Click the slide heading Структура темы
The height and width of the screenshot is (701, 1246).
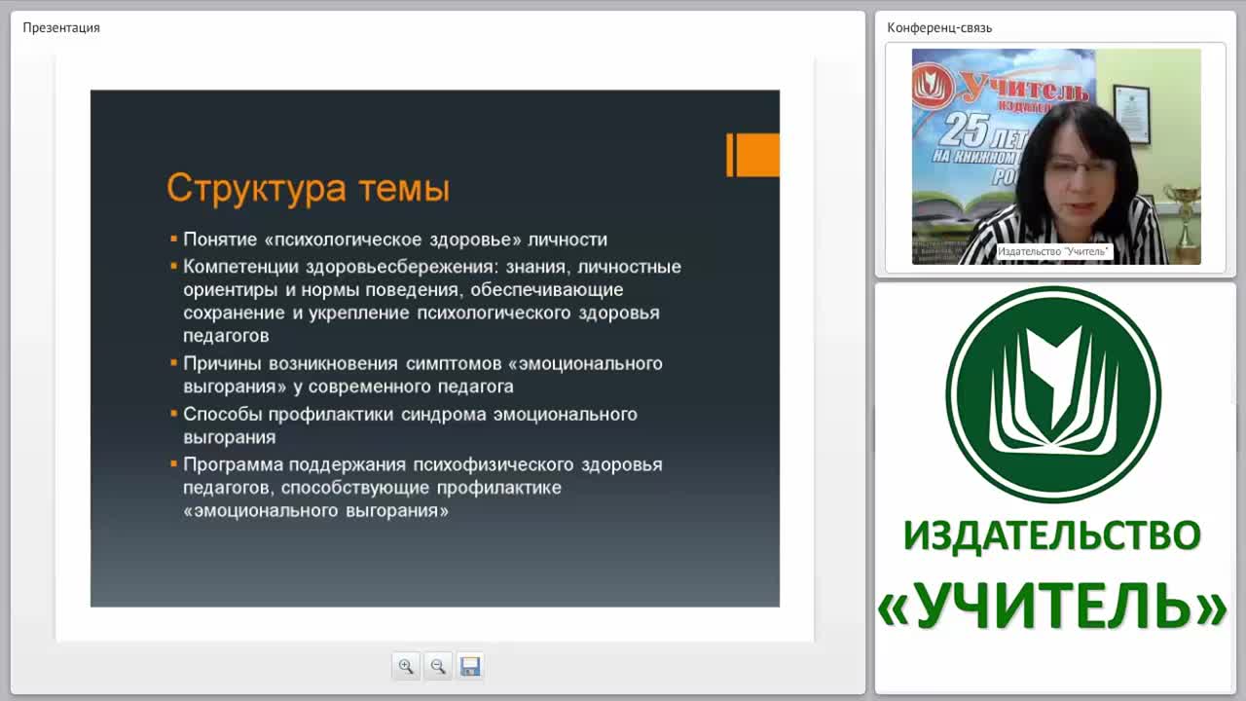click(308, 188)
